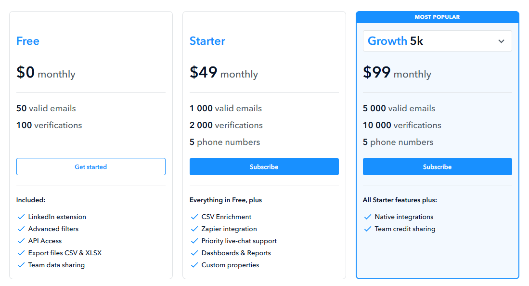Click Get started on the Free plan
Viewport: 529px width, 286px height.
(x=90, y=166)
